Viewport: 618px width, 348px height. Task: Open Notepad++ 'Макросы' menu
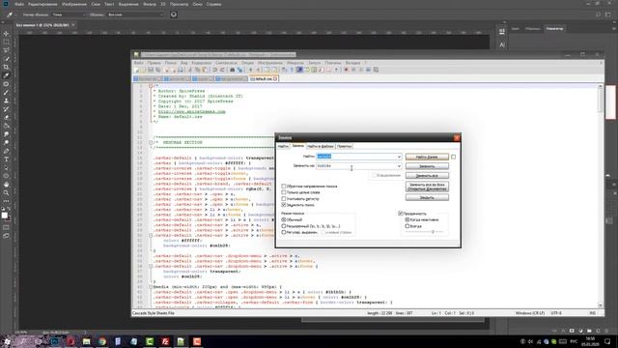[x=295, y=63]
